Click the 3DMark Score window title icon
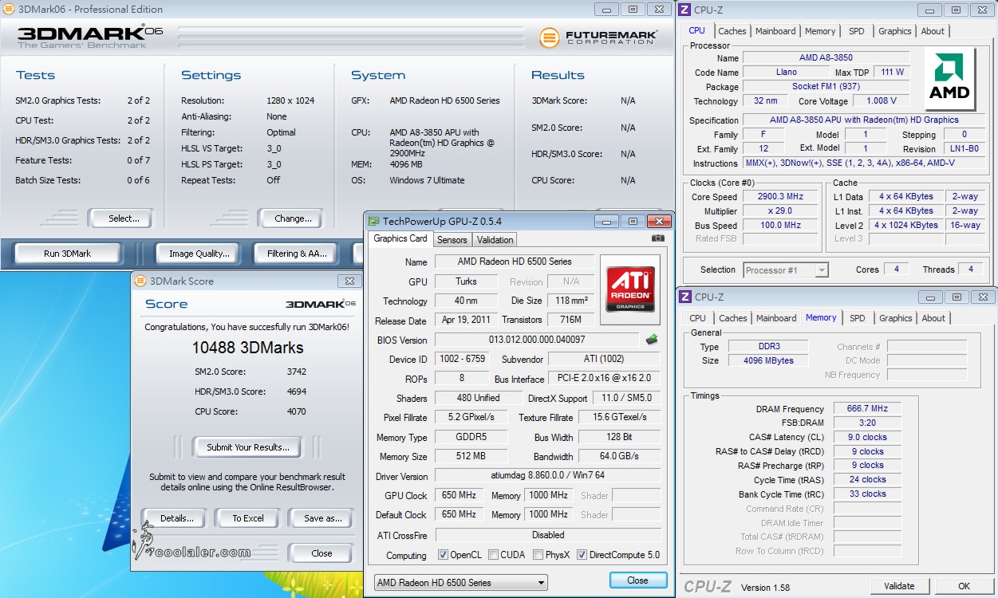Viewport: 998px width, 598px height. [140, 281]
